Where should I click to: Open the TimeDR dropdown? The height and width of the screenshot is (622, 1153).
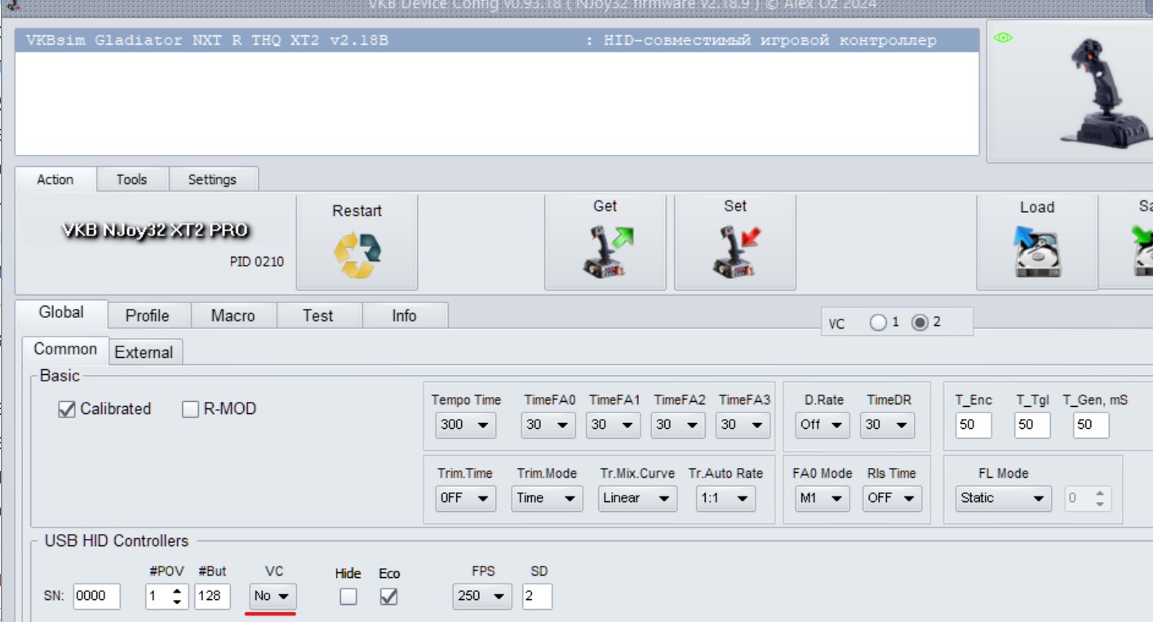887,425
